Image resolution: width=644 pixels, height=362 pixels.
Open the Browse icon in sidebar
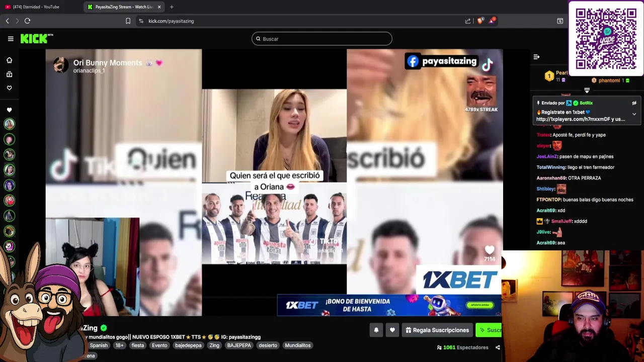[9, 74]
